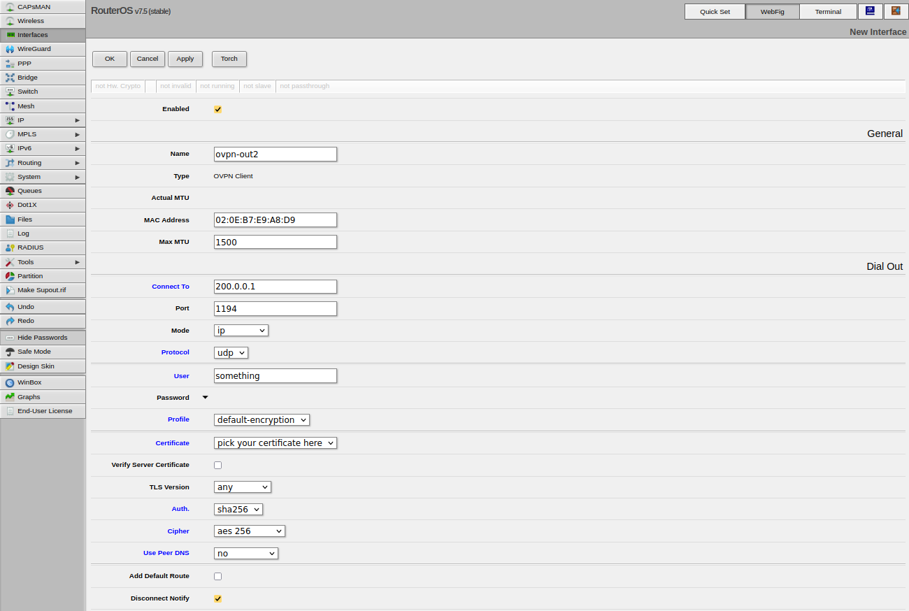
Task: Click the Graphs chart icon
Action: point(10,397)
